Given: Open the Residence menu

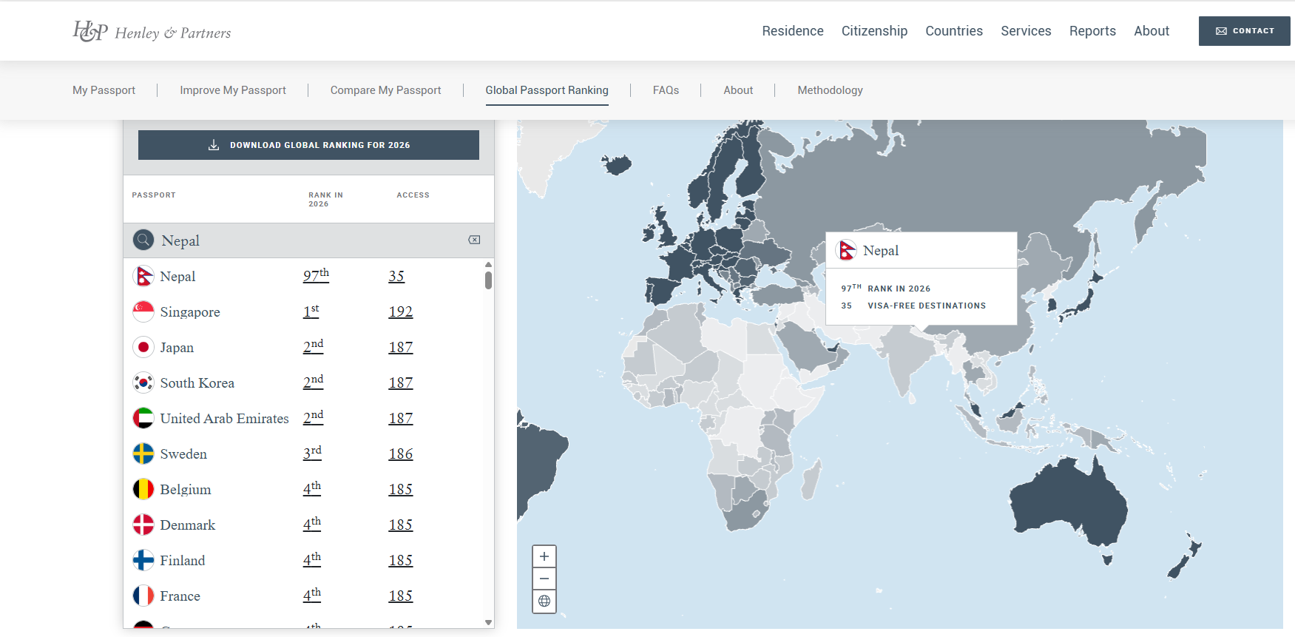Looking at the screenshot, I should tap(793, 31).
